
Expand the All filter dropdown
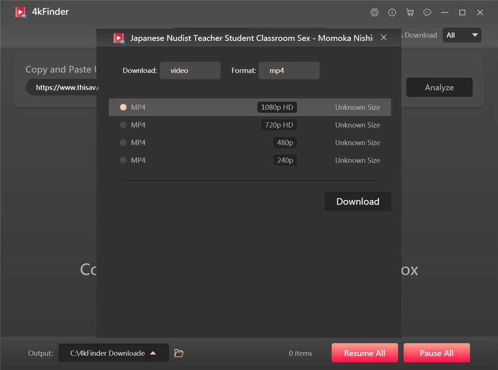pos(462,35)
